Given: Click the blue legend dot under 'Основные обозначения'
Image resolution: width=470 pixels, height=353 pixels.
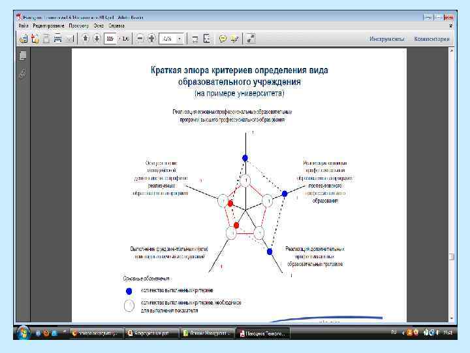Looking at the screenshot, I should click(x=129, y=291).
